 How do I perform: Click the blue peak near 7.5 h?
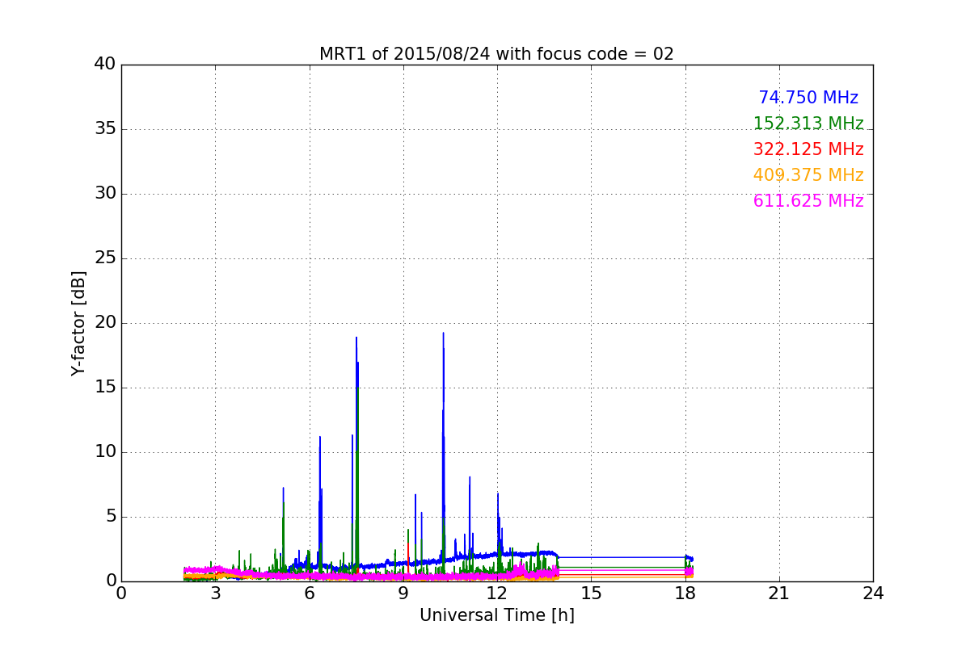(x=356, y=339)
